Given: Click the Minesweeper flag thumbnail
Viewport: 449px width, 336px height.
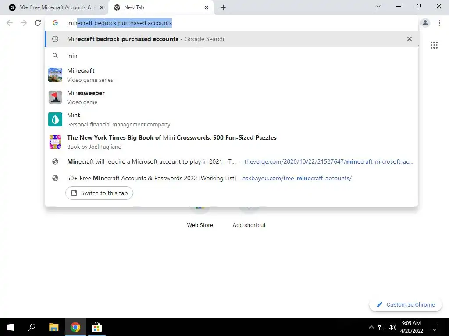Looking at the screenshot, I should point(55,97).
